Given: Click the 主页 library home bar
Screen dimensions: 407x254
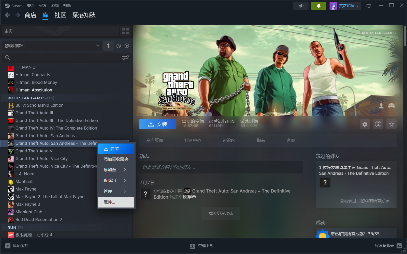Looking at the screenshot, I should [61, 31].
